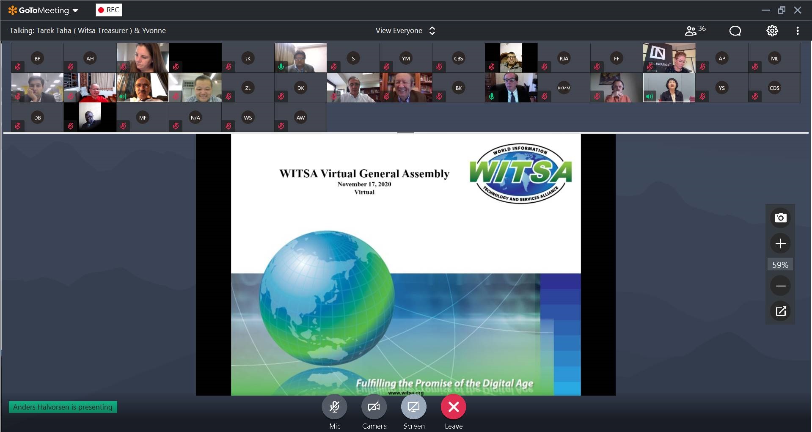Expand the View Everyone selector
This screenshot has height=432, width=812.
point(405,30)
